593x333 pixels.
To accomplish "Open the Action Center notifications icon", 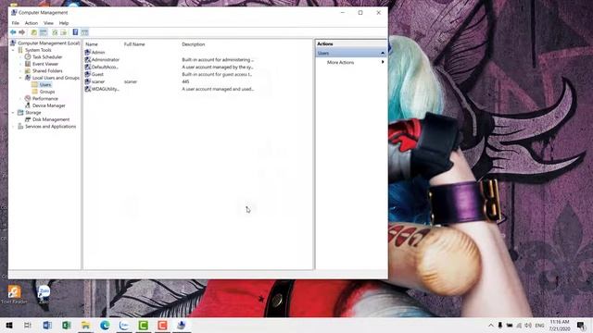I will click(x=581, y=325).
